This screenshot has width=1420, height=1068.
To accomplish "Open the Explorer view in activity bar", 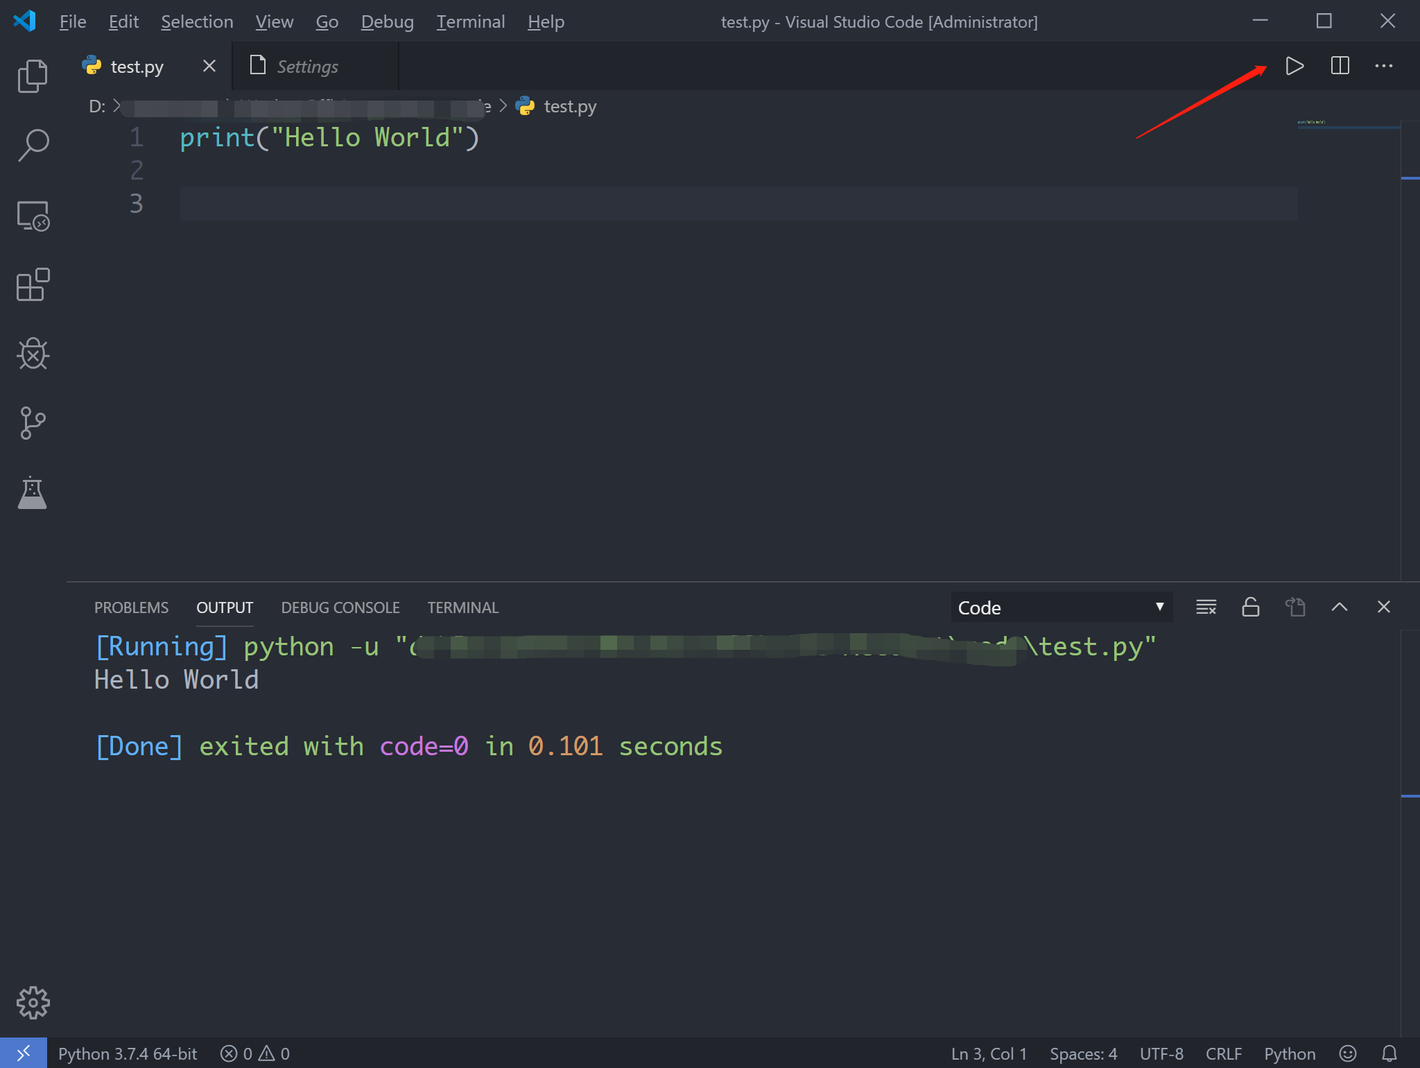I will [x=33, y=76].
